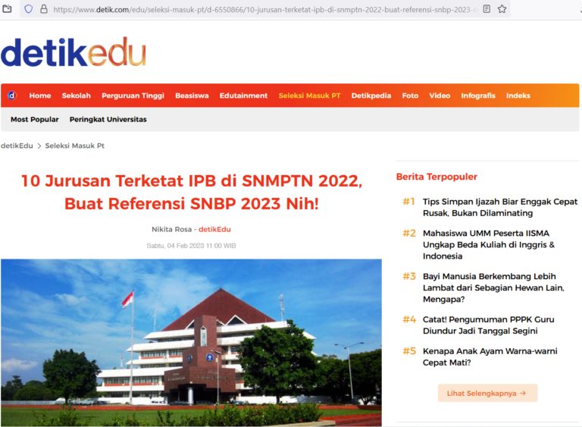
Task: Click the IPB campus building photo
Action: 191,342
